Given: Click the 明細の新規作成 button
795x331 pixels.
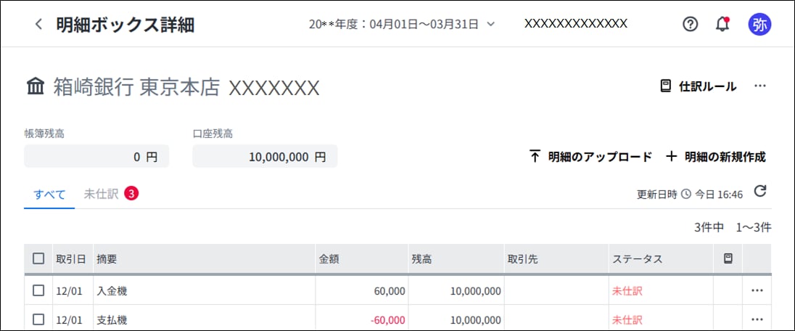Looking at the screenshot, I should pos(715,156).
